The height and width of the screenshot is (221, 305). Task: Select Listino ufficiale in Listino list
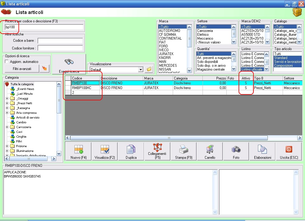tap(252, 69)
